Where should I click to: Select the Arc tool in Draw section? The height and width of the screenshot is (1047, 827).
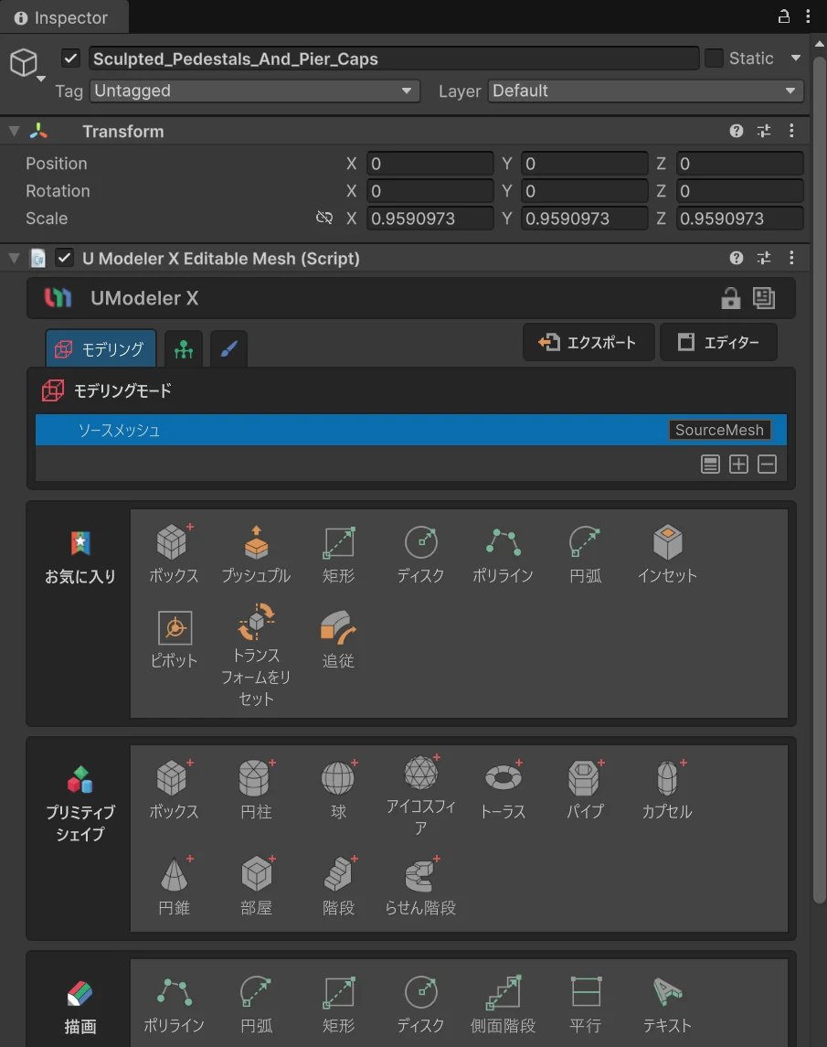(x=256, y=1004)
